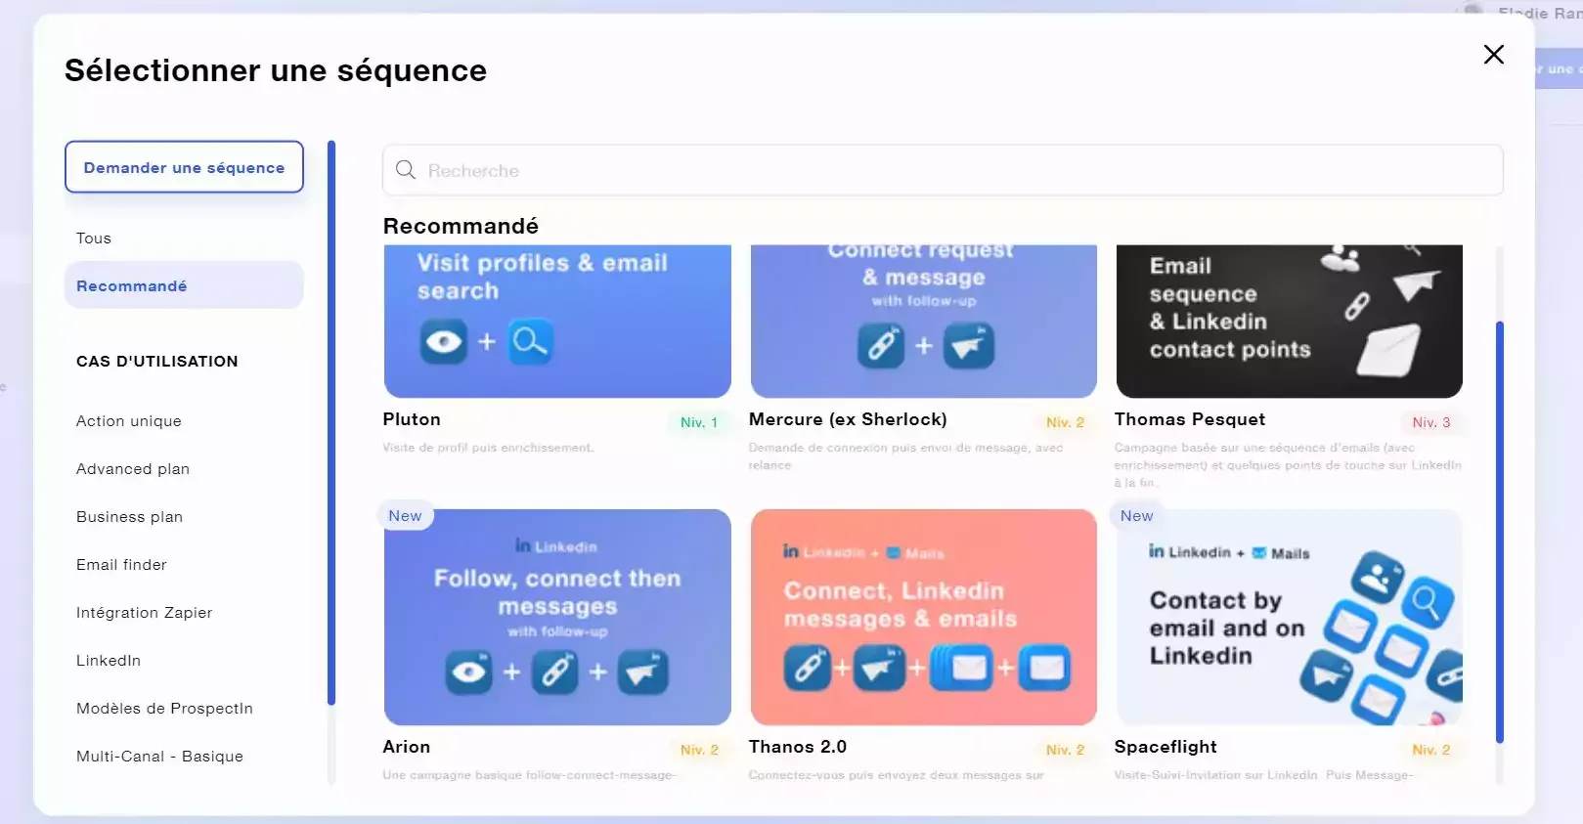Open the Pluton sequence thumbnail
Screen dimensions: 1583x824
click(x=557, y=321)
